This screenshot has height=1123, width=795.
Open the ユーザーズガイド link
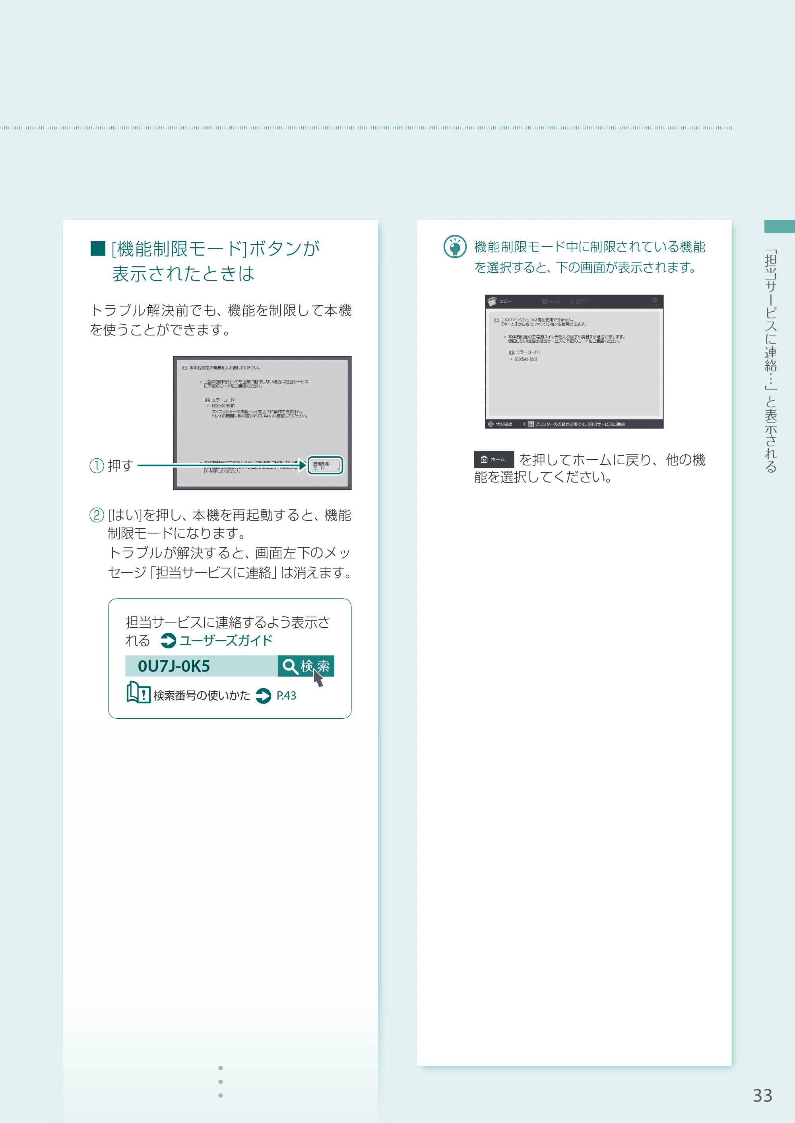click(x=226, y=640)
